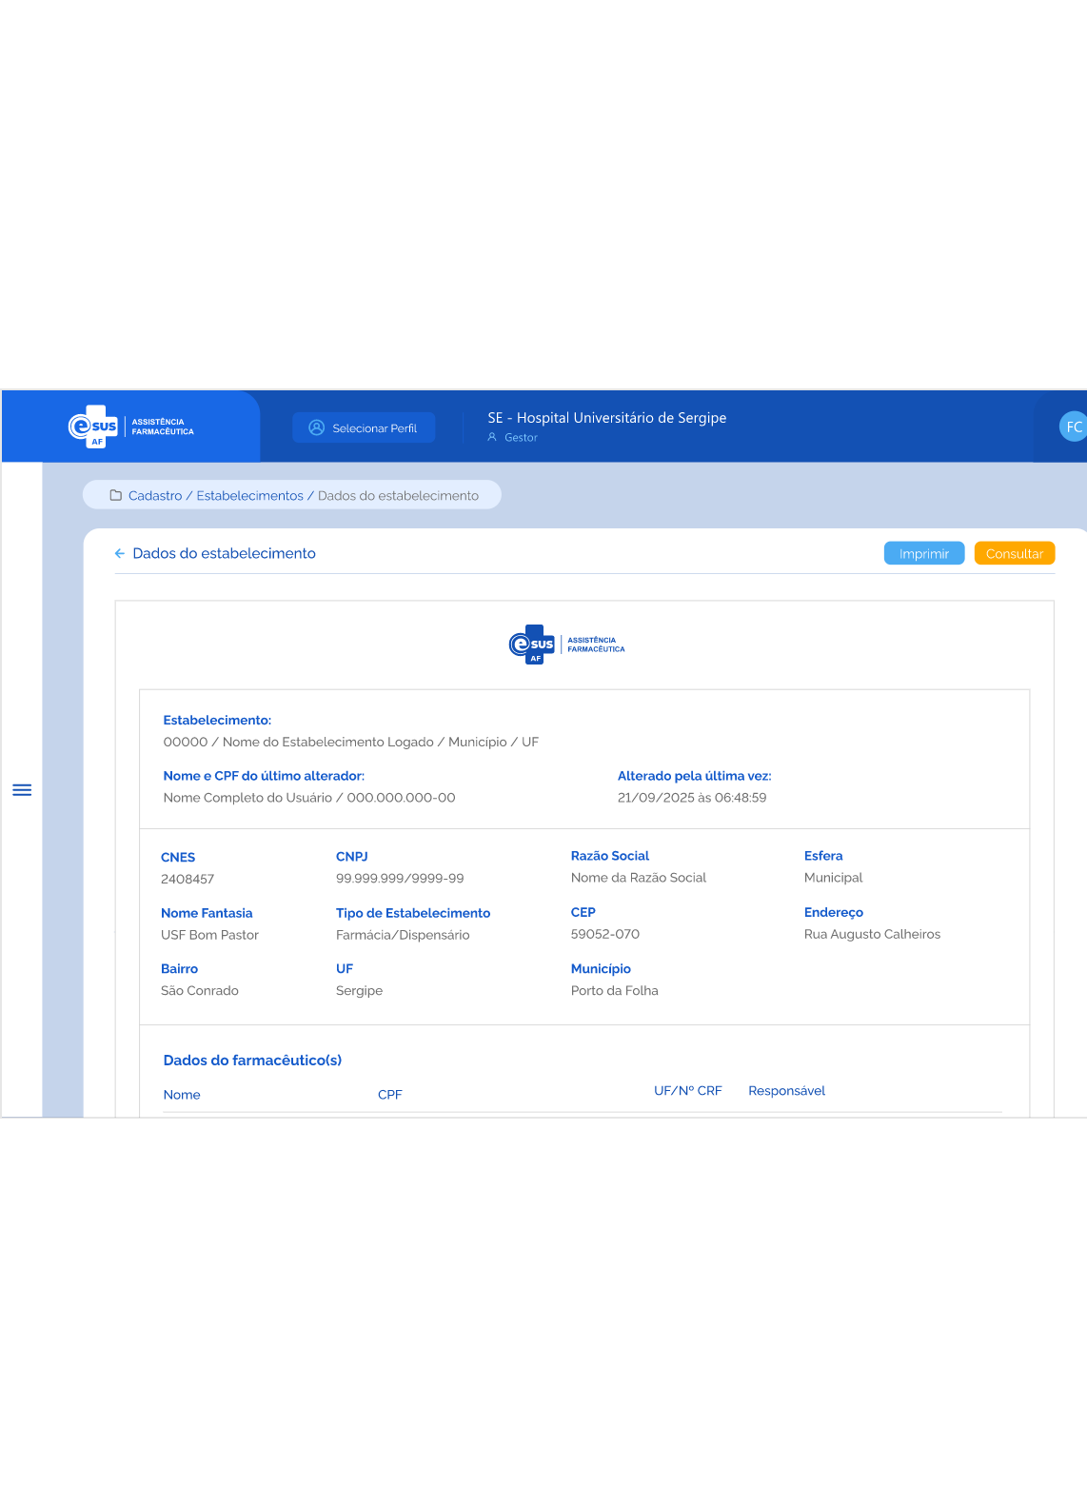Click the folder icon in the breadcrumb

(x=116, y=495)
